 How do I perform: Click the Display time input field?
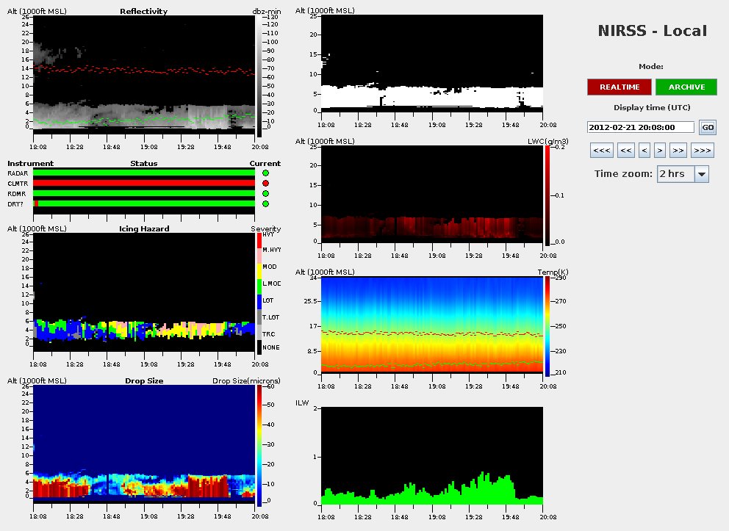click(641, 127)
